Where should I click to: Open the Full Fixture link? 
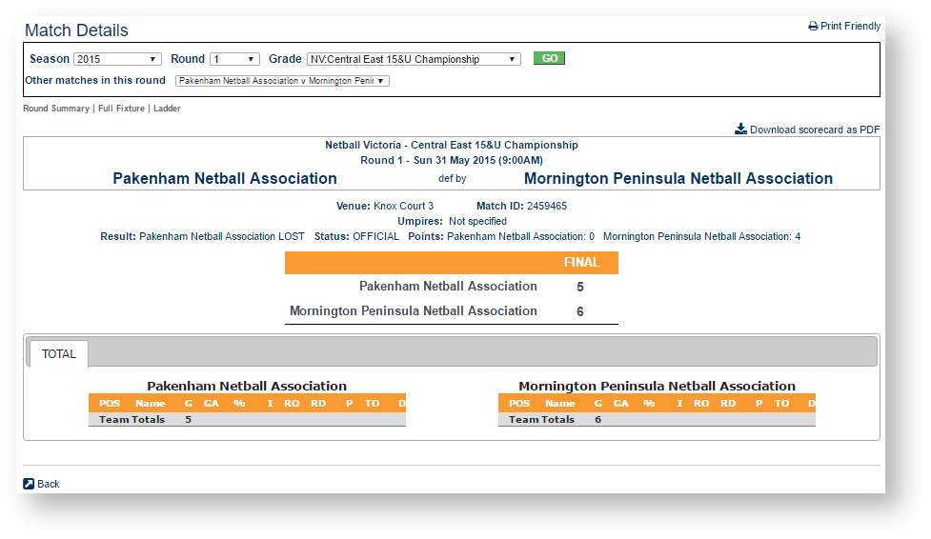click(121, 108)
